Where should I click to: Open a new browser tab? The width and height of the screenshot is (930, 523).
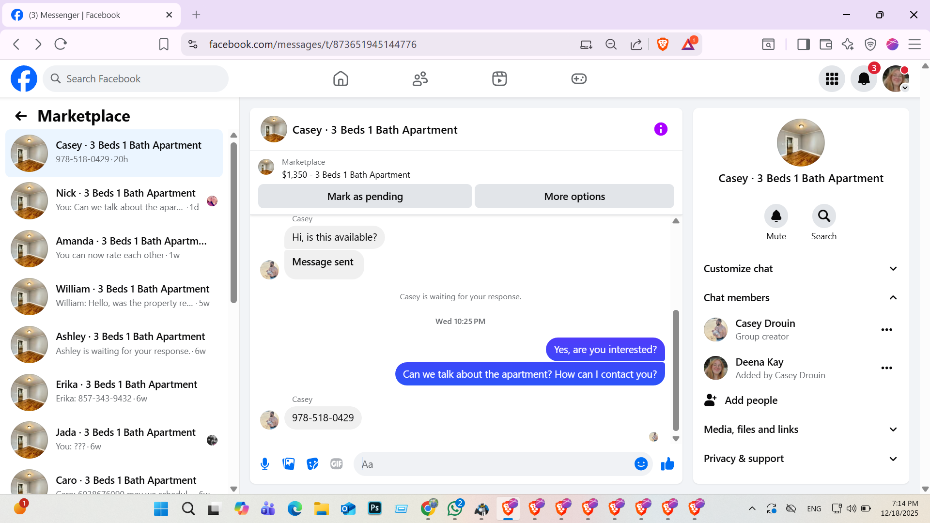coord(196,15)
